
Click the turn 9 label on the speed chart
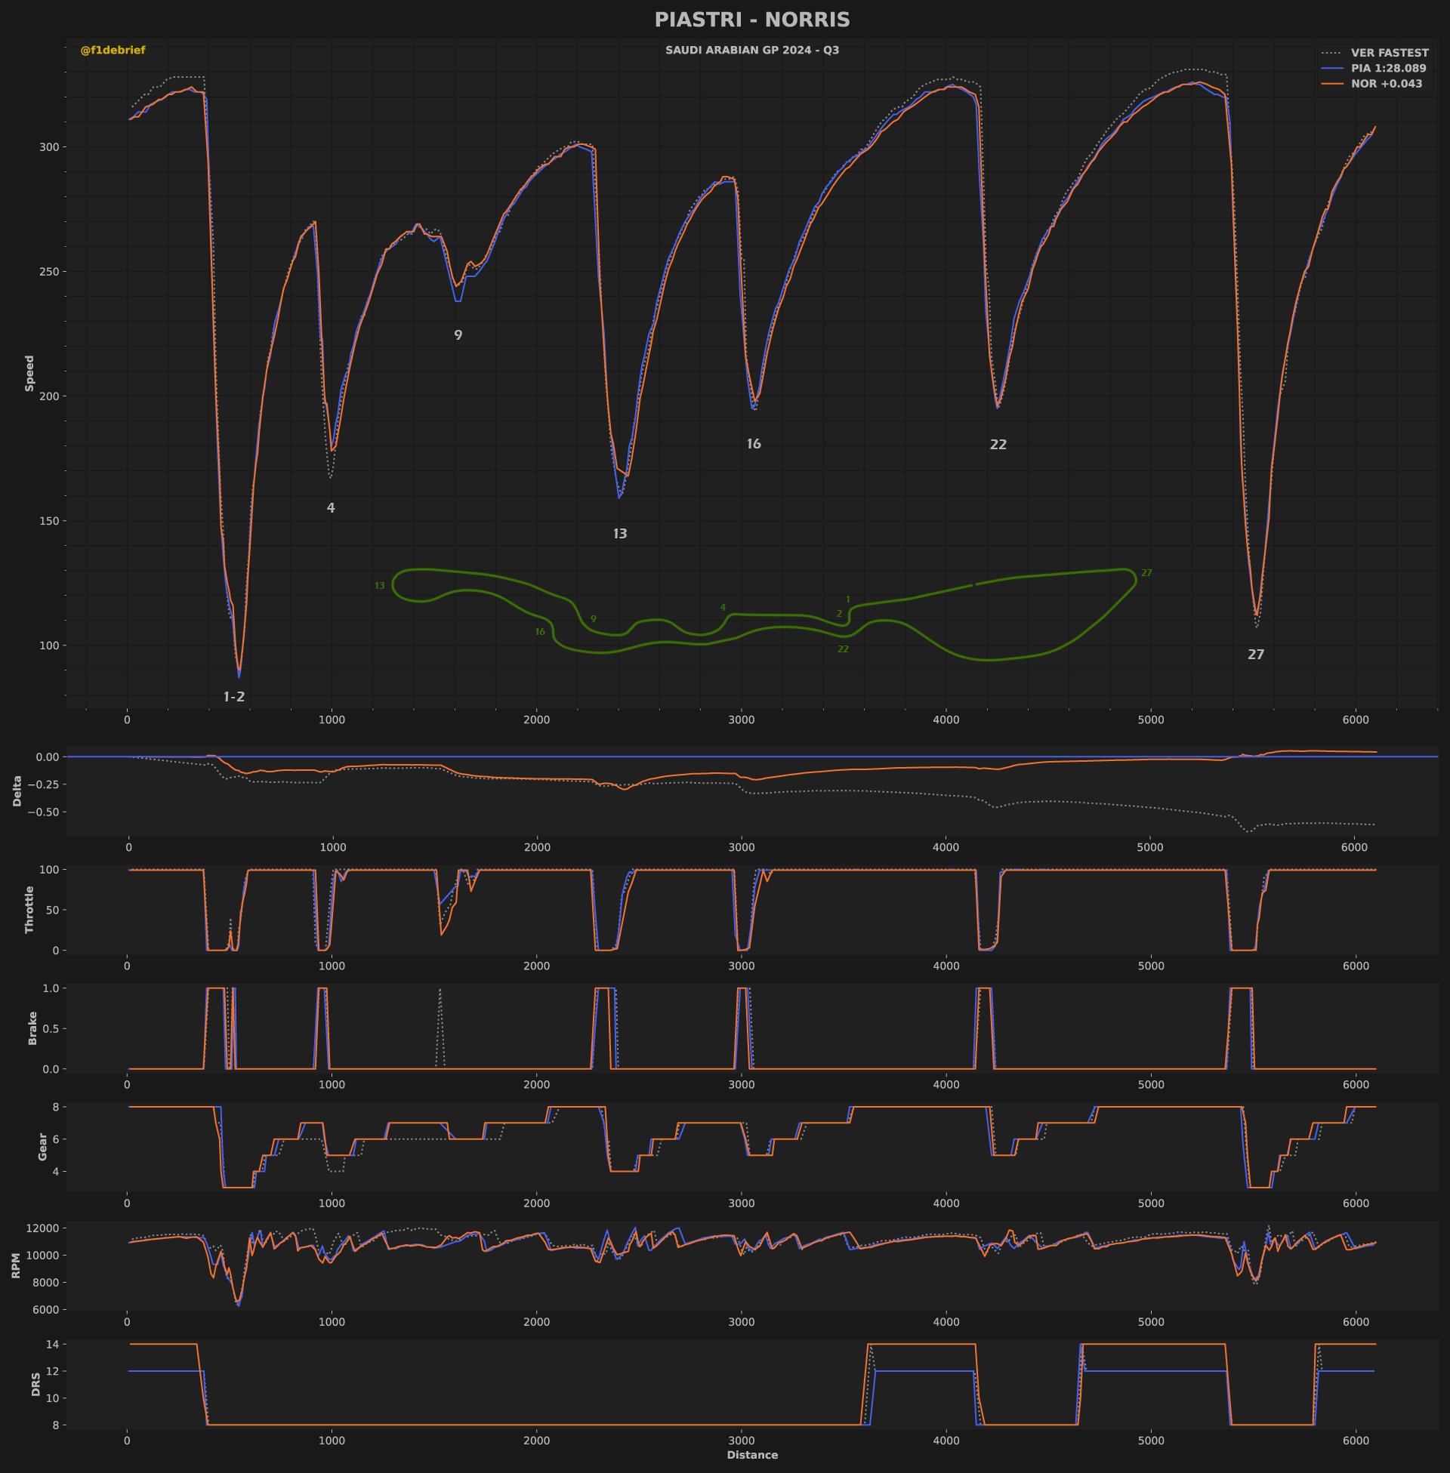tap(458, 336)
